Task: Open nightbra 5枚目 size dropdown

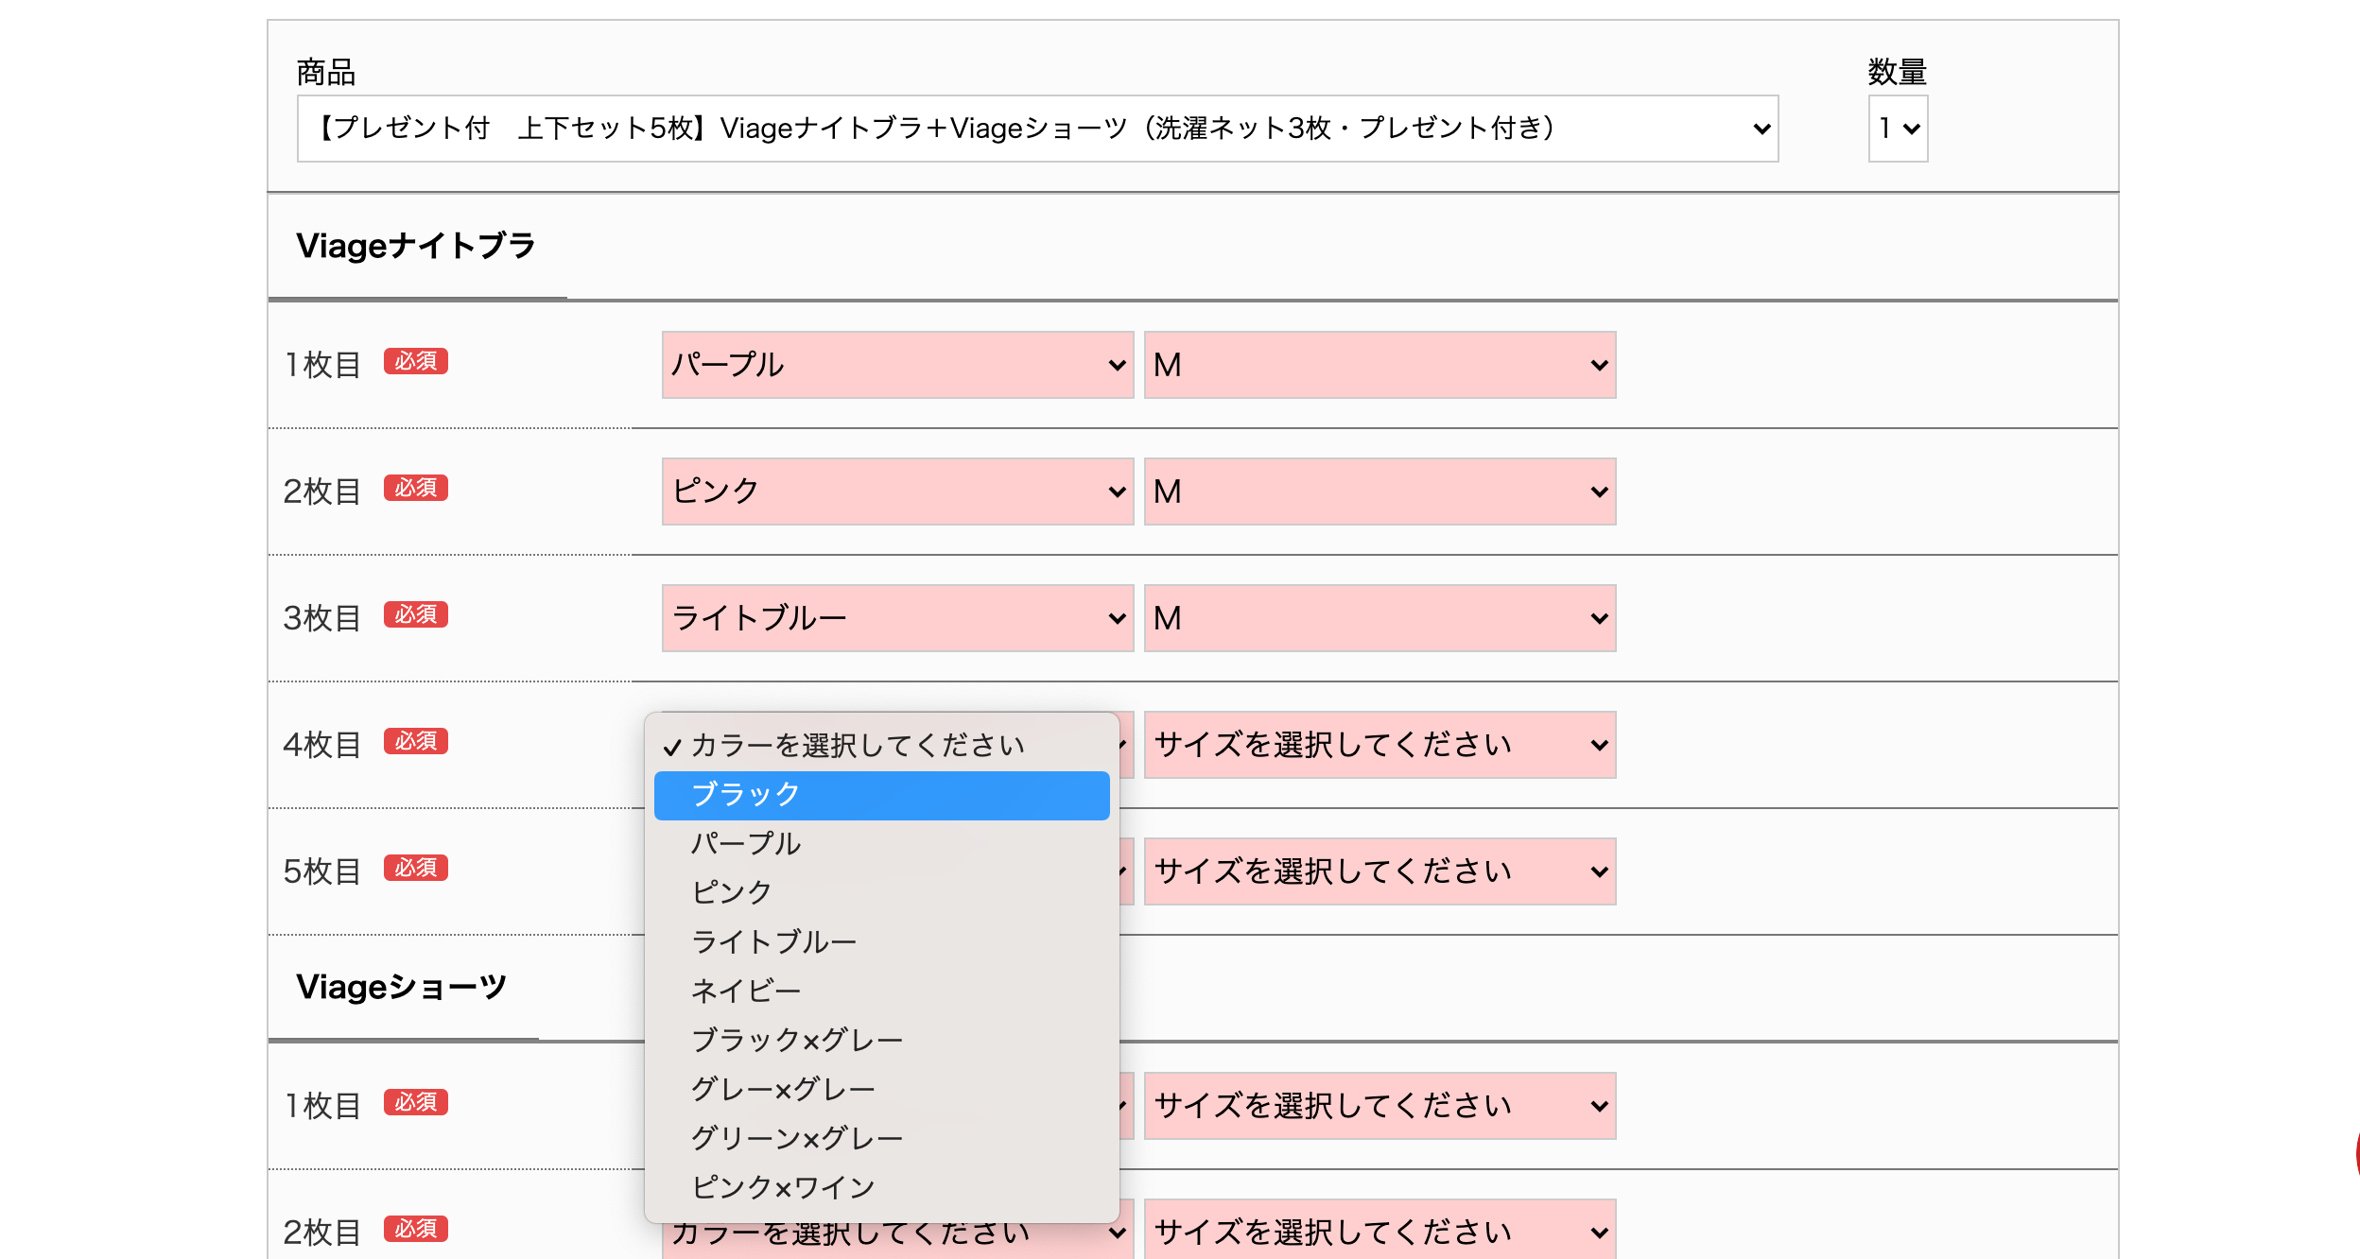Action: click(1380, 871)
